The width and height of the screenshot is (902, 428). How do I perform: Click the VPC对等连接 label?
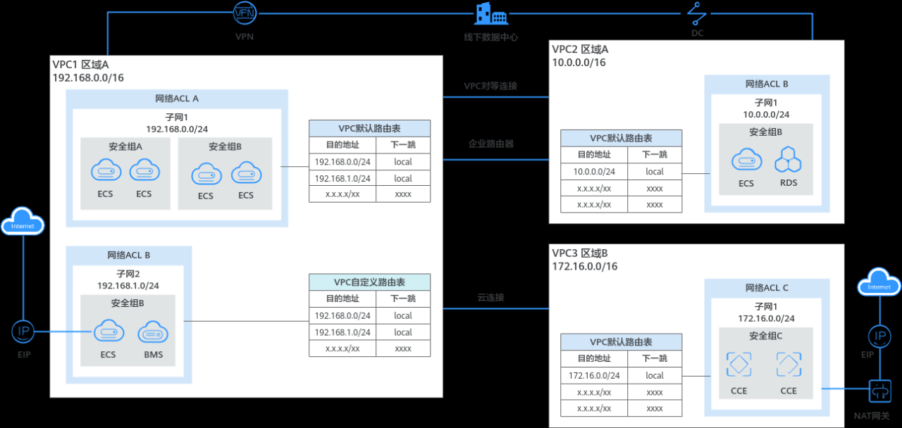[490, 86]
